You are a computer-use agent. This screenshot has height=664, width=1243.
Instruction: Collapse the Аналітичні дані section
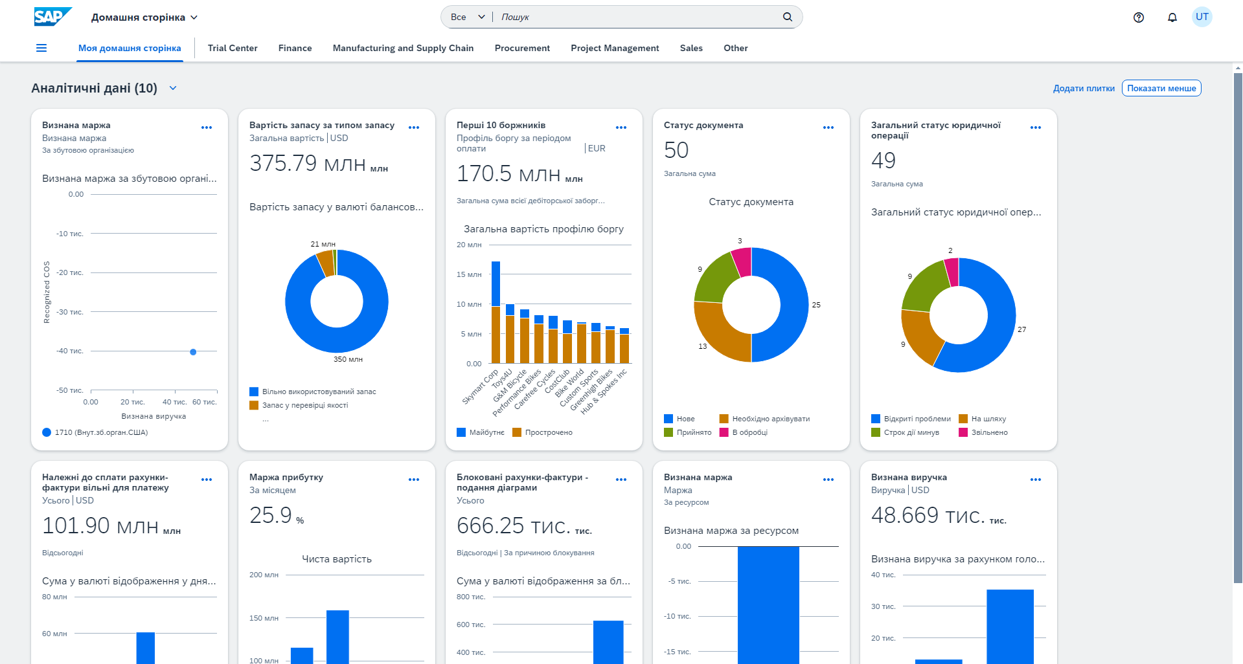pyautogui.click(x=173, y=88)
